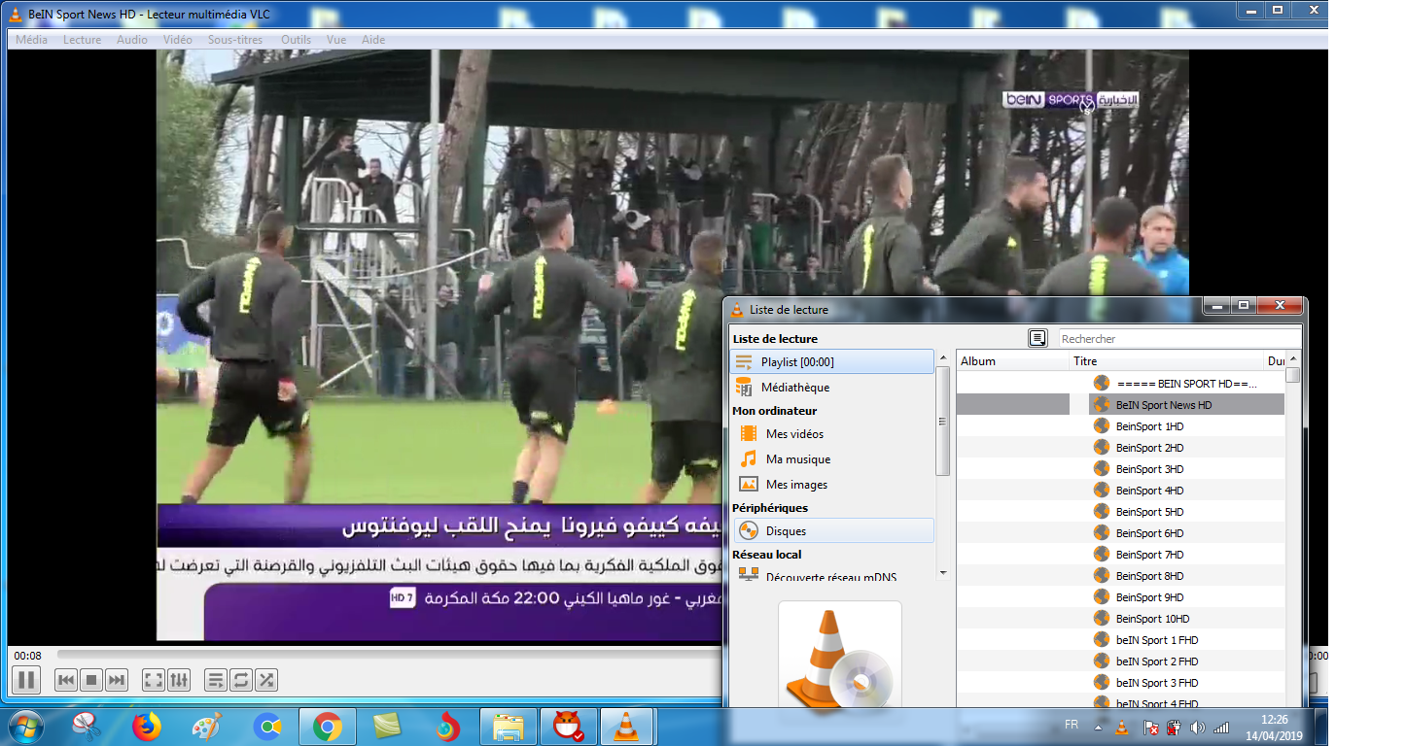Sort playlist by Titre column
This screenshot has height=746, width=1406.
pos(1166,361)
